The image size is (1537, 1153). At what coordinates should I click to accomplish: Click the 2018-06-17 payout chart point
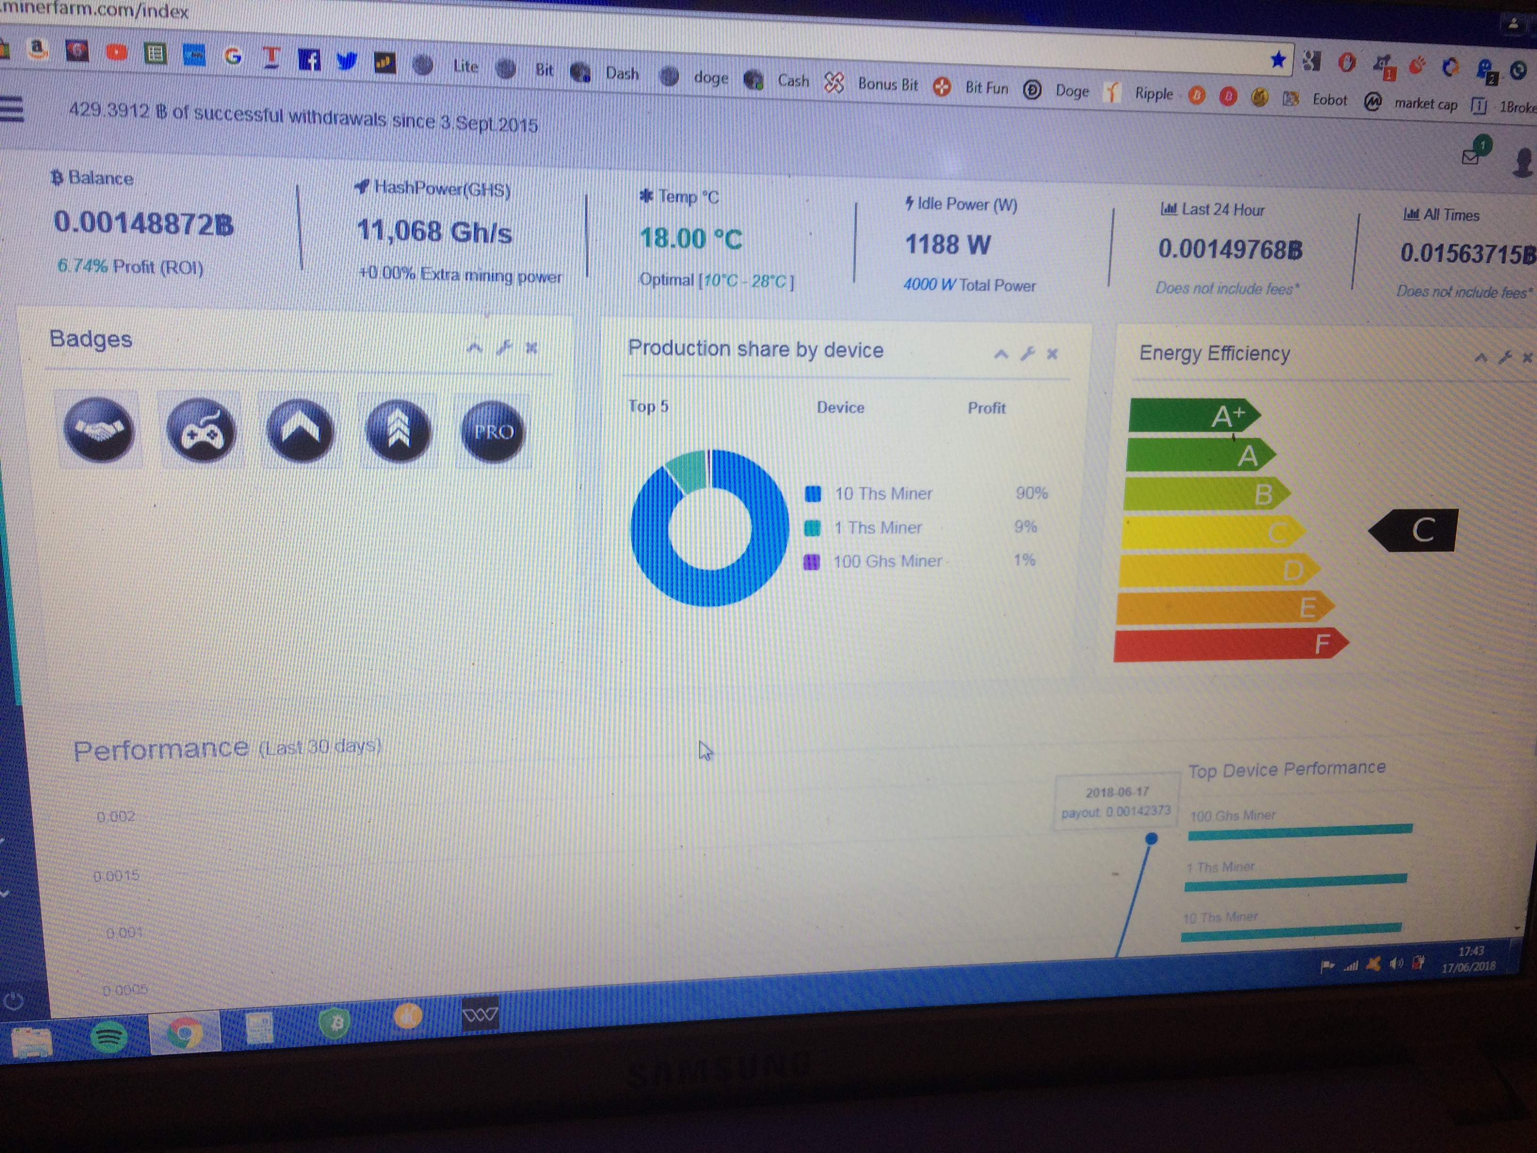point(1151,839)
